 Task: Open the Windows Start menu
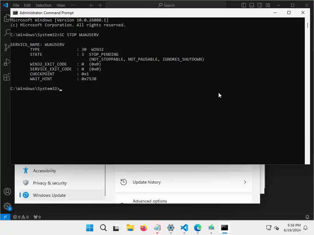[90, 228]
